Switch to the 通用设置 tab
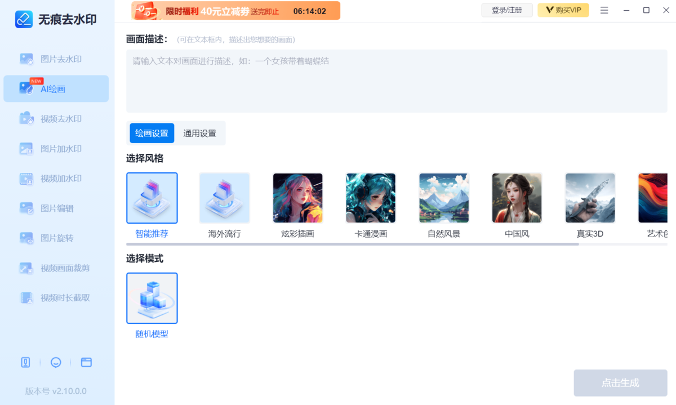676x405 pixels. pyautogui.click(x=201, y=133)
